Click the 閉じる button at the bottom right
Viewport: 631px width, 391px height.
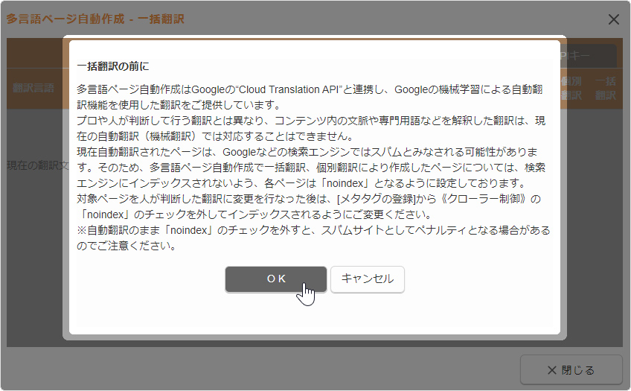point(571,369)
